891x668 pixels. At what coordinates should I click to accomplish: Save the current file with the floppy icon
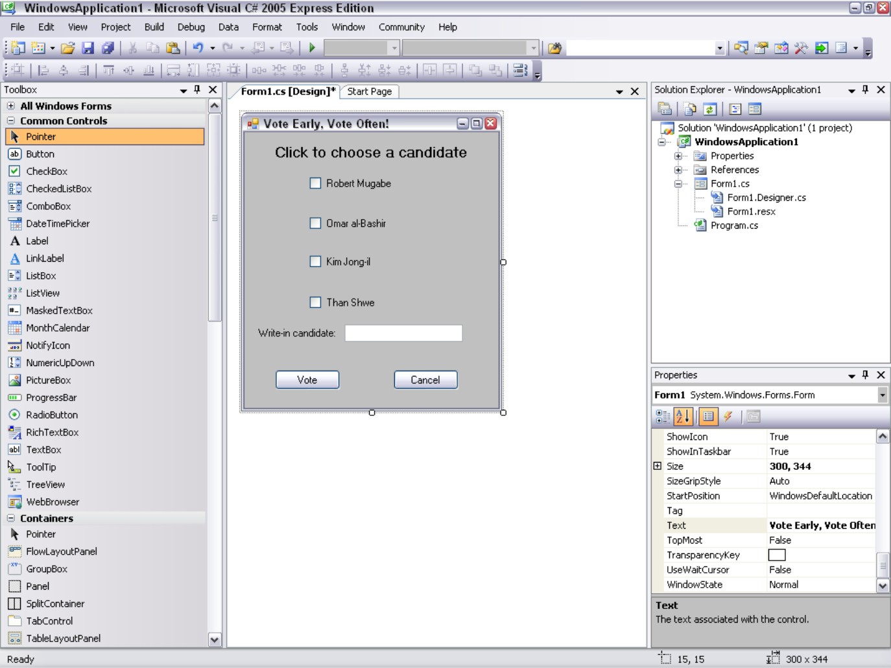(88, 48)
